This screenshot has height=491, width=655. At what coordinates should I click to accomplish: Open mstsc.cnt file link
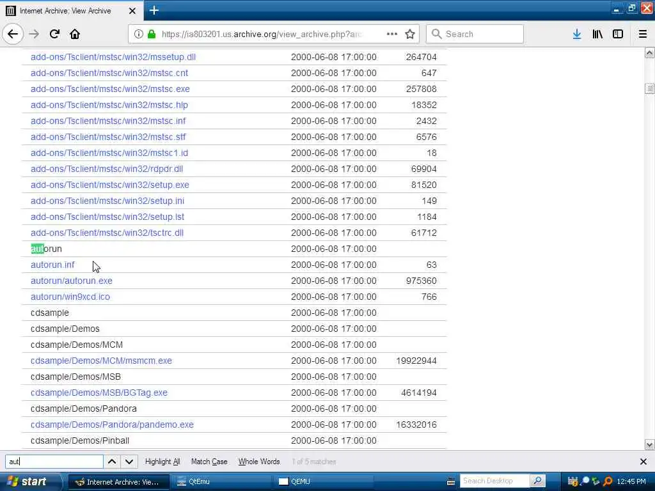point(109,73)
